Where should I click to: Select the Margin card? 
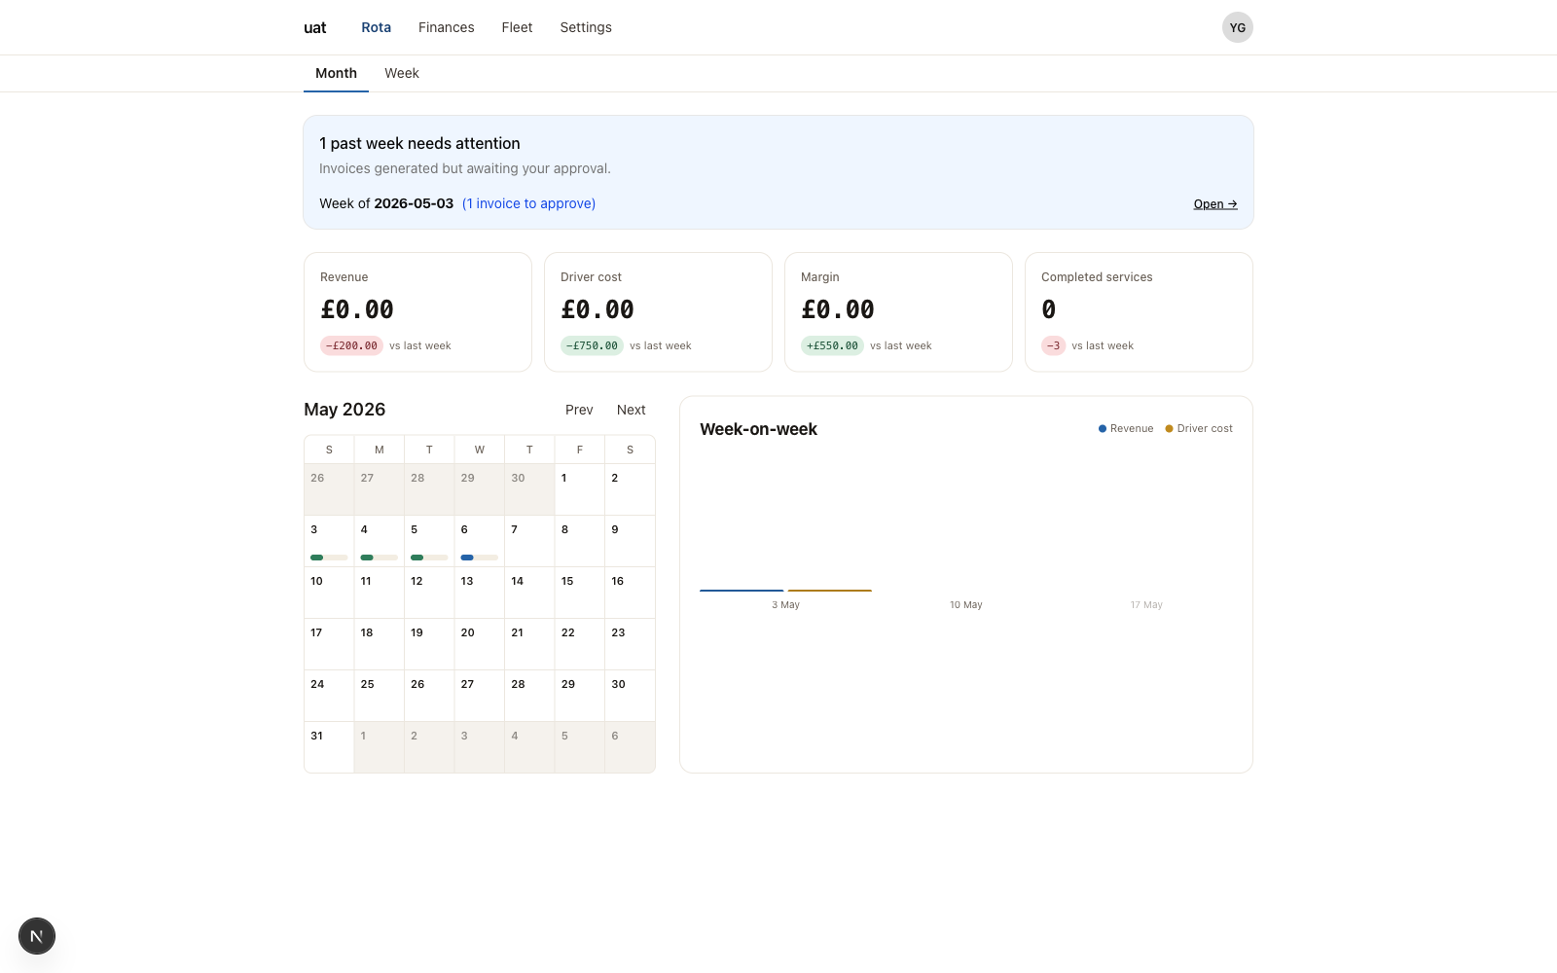coord(898,312)
